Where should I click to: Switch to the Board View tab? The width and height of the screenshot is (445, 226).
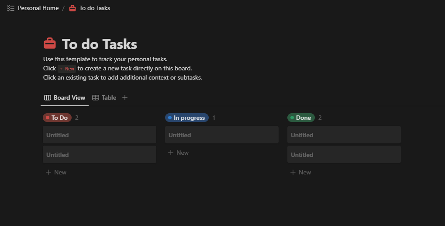point(65,97)
